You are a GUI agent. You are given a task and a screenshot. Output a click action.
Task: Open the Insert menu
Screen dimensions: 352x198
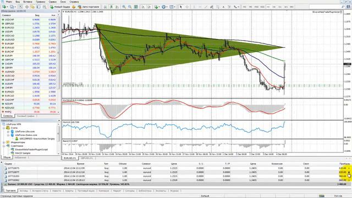coord(28,2)
